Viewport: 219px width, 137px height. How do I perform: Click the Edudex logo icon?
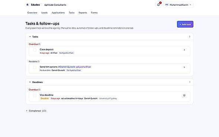(x=28, y=5)
